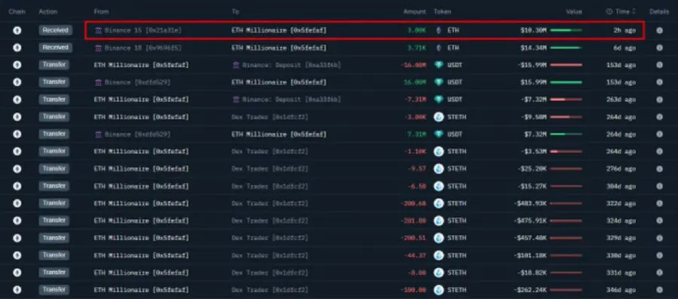Screen dimensions: 678x299
Task: Click the Ethereum chain icon in 6d ago row
Action: [17, 47]
